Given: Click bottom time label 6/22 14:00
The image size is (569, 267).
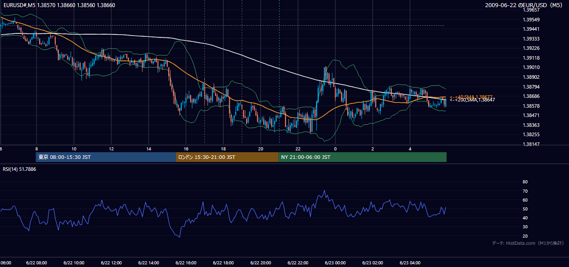Looking at the screenshot, I should (149, 263).
